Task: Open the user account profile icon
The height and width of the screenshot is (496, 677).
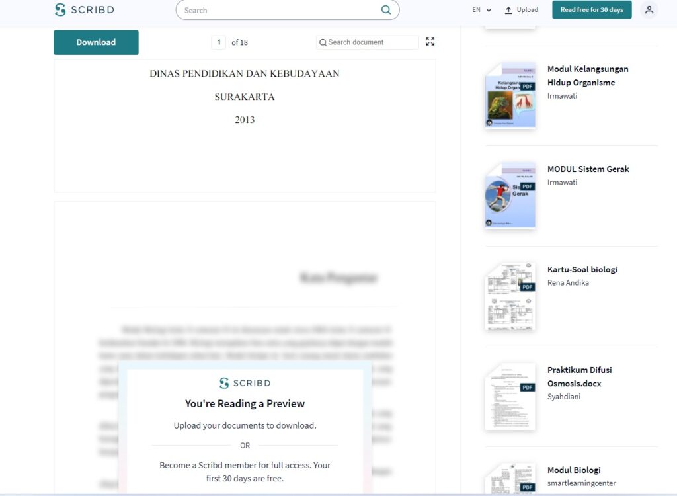Action: click(649, 9)
